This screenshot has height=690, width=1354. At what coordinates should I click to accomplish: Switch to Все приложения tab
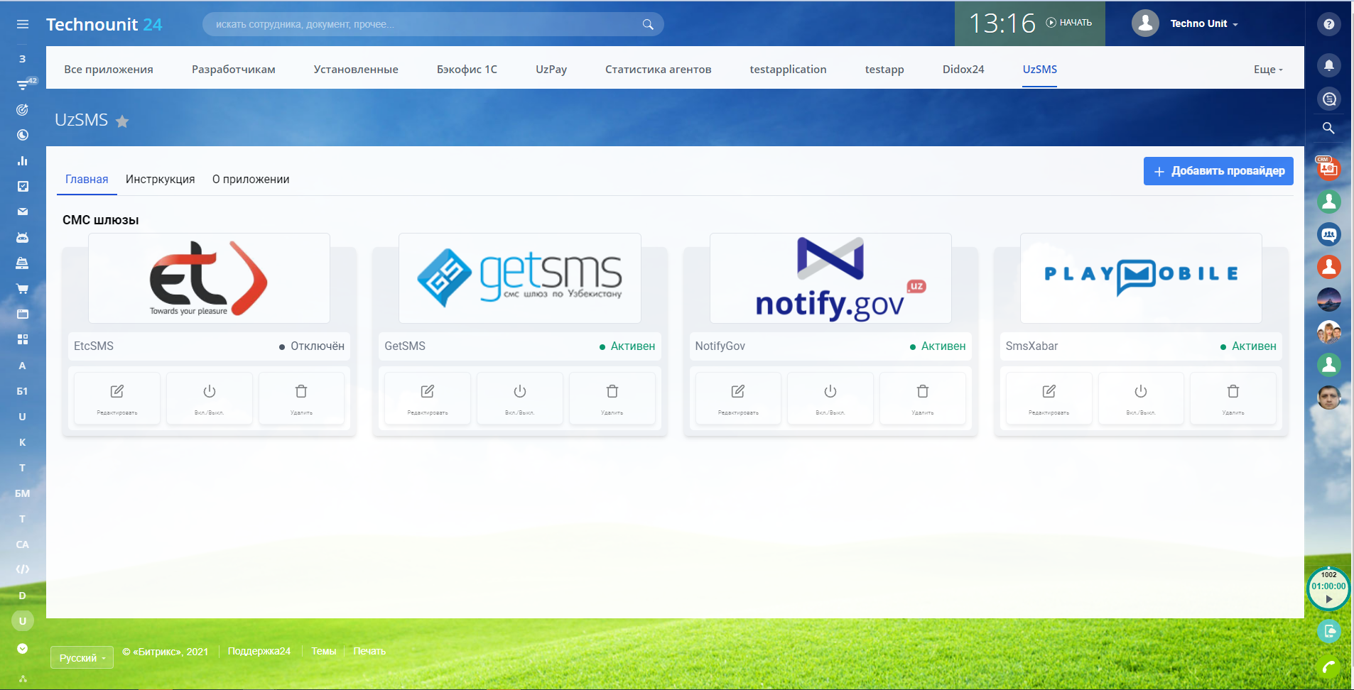pyautogui.click(x=109, y=70)
